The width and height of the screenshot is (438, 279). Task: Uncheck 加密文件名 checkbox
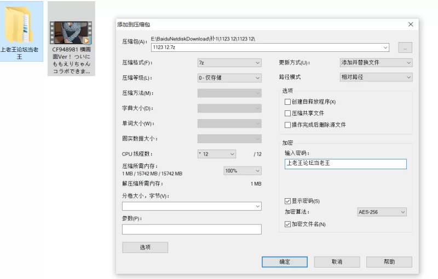pyautogui.click(x=287, y=224)
